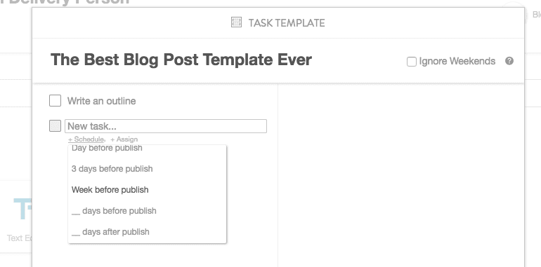The image size is (541, 267).
Task: Click the blue Text Editor icon behind dialog
Action: 22,209
